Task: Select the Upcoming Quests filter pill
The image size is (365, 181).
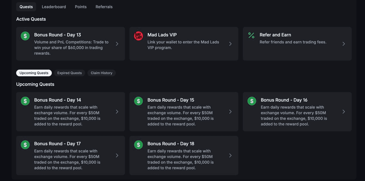Action: pyautogui.click(x=34, y=73)
